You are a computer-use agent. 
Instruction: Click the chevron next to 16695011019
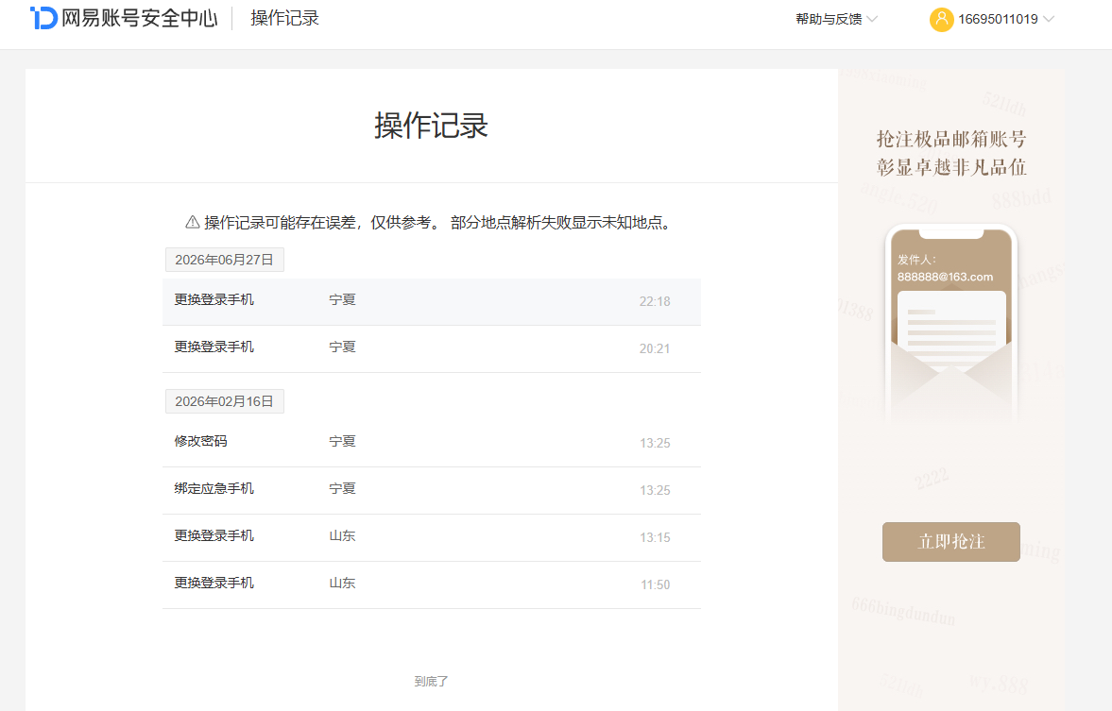pyautogui.click(x=1048, y=19)
